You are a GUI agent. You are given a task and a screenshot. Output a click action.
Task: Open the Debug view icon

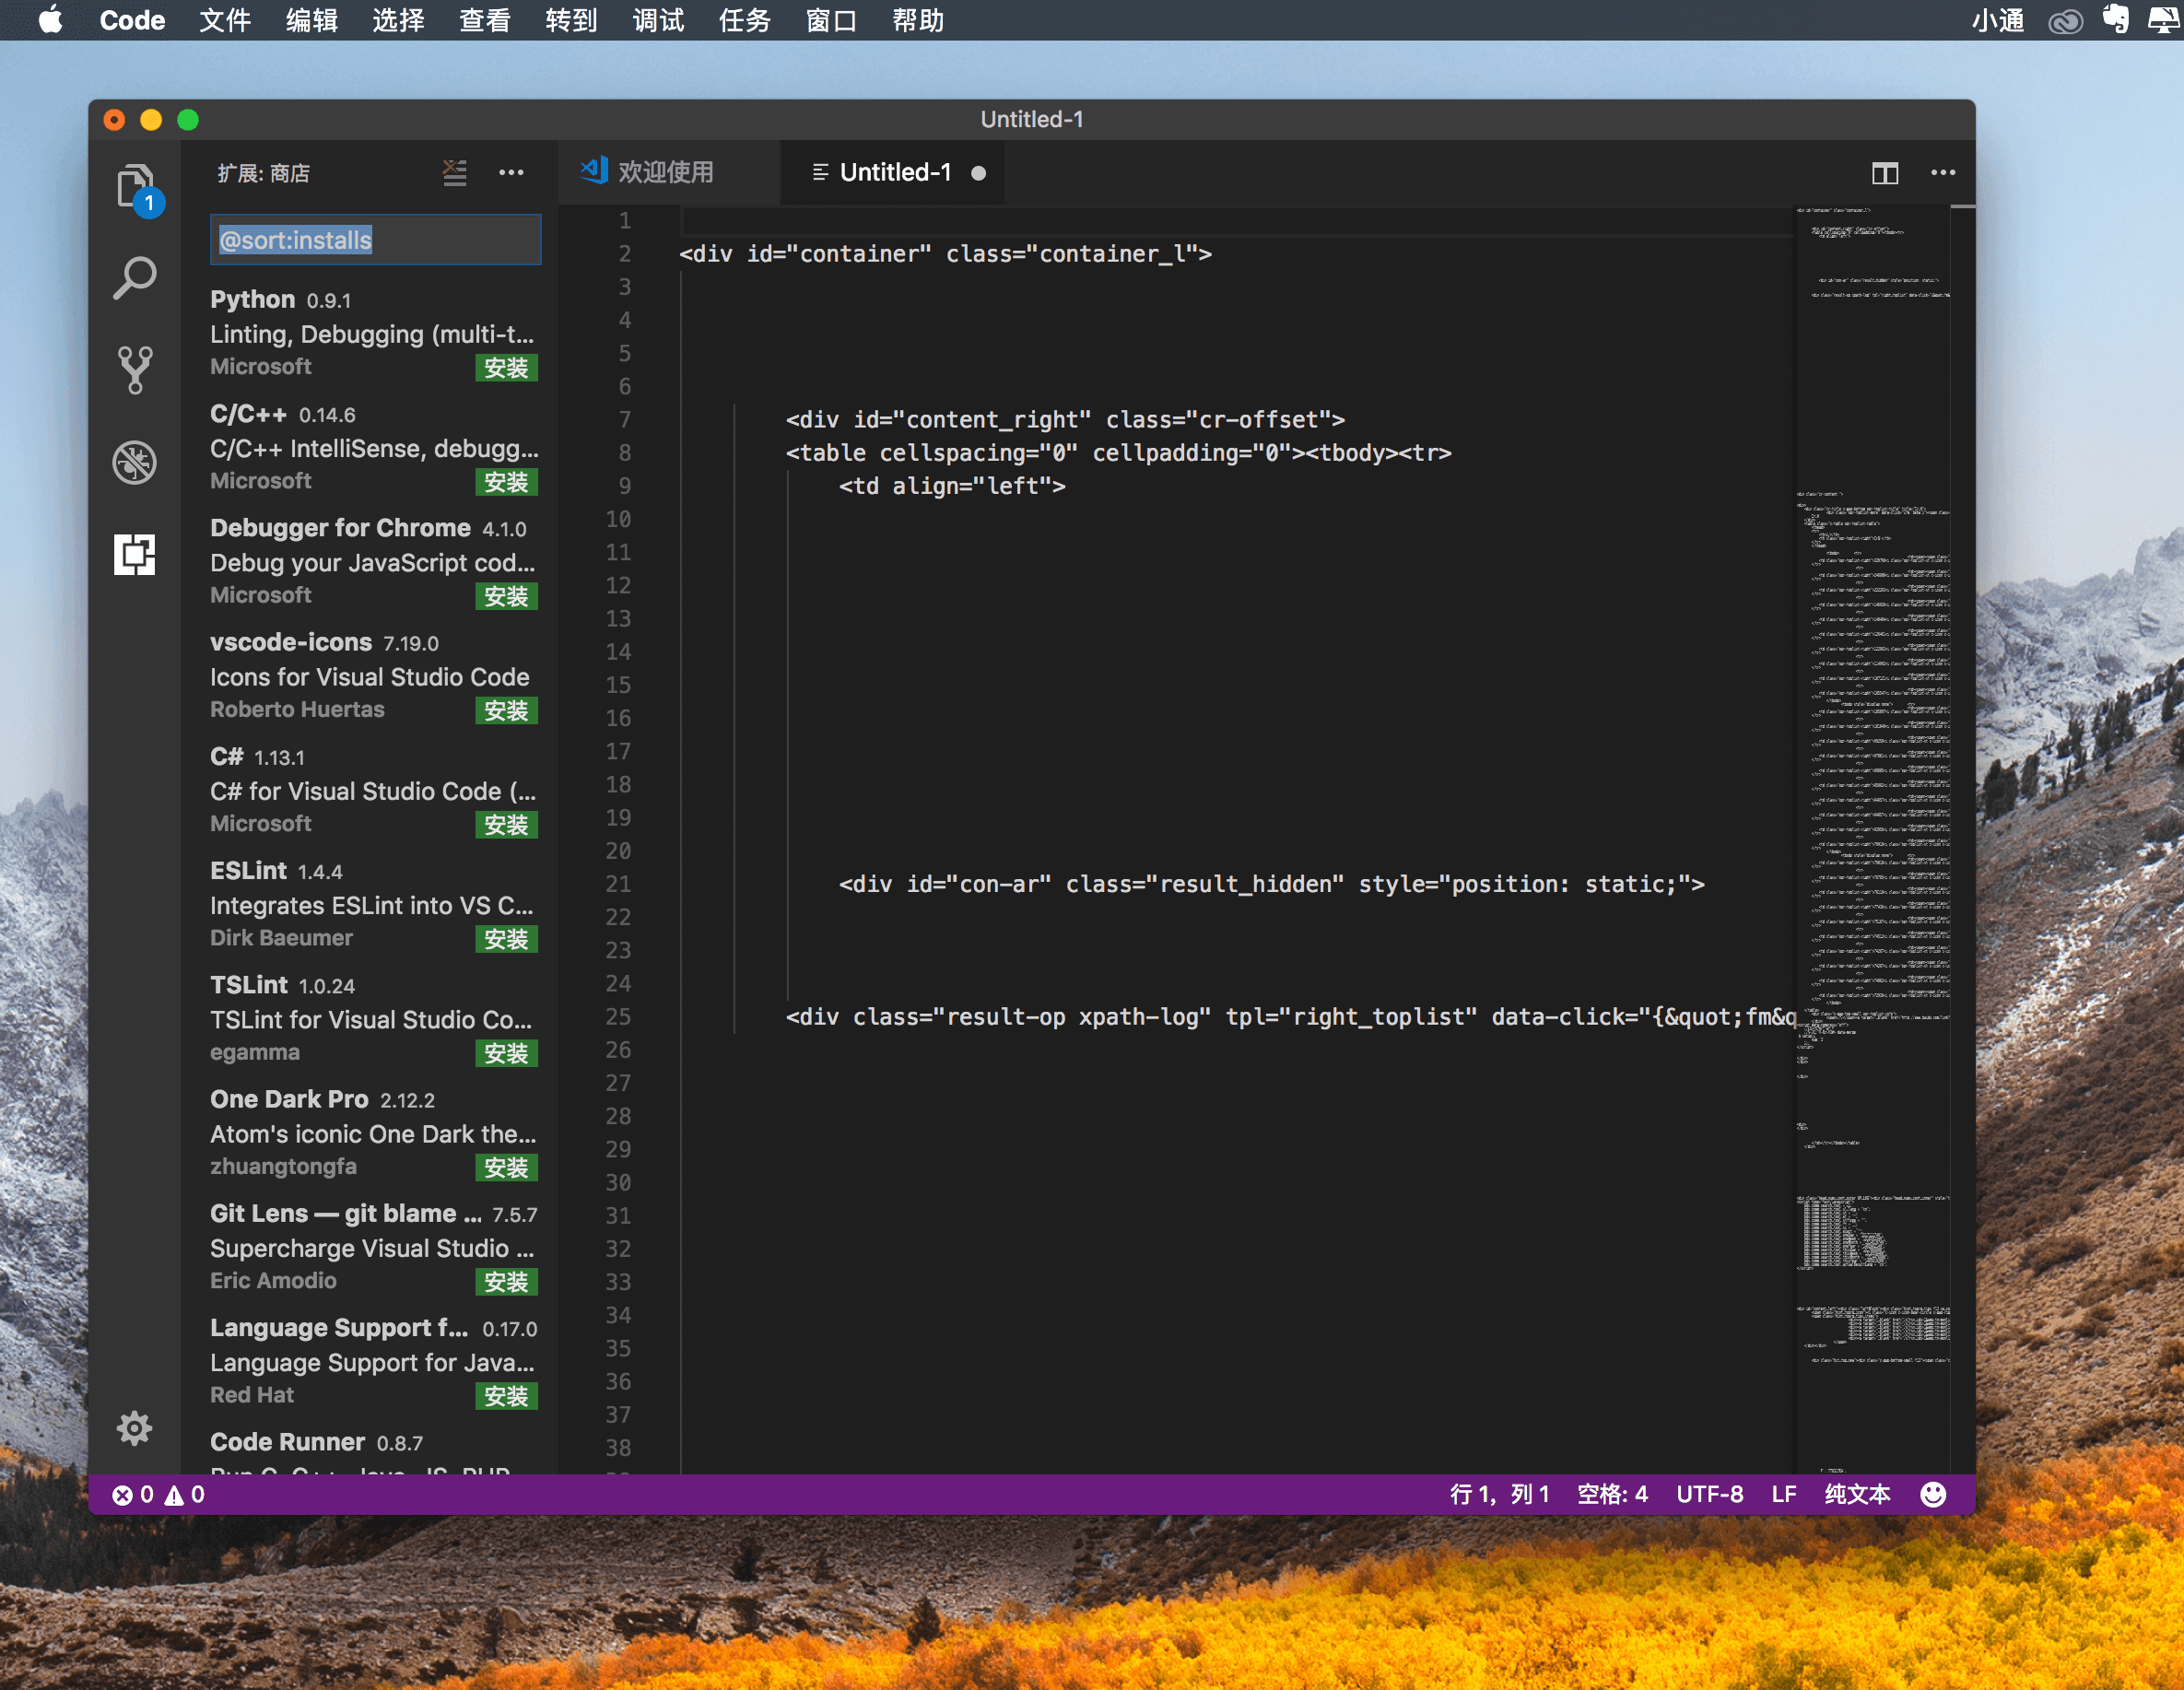click(x=134, y=462)
